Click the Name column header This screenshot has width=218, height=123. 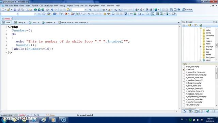(x=185, y=64)
